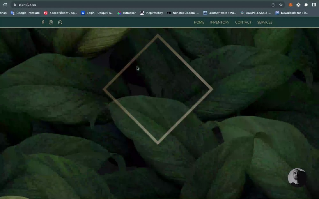
Task: Open the circular extension icon next to the fox
Action: [x=298, y=5]
